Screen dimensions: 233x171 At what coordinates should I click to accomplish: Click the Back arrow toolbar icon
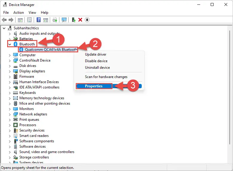(x=4, y=20)
